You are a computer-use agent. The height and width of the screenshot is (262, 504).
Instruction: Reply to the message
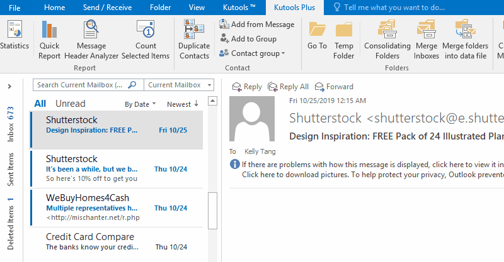pos(247,87)
